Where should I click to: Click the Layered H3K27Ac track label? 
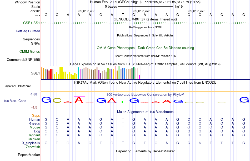[17, 86]
